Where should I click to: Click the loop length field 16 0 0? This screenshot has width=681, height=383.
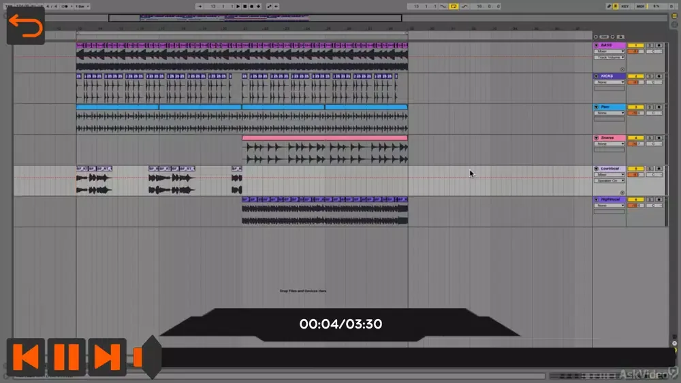(x=486, y=7)
